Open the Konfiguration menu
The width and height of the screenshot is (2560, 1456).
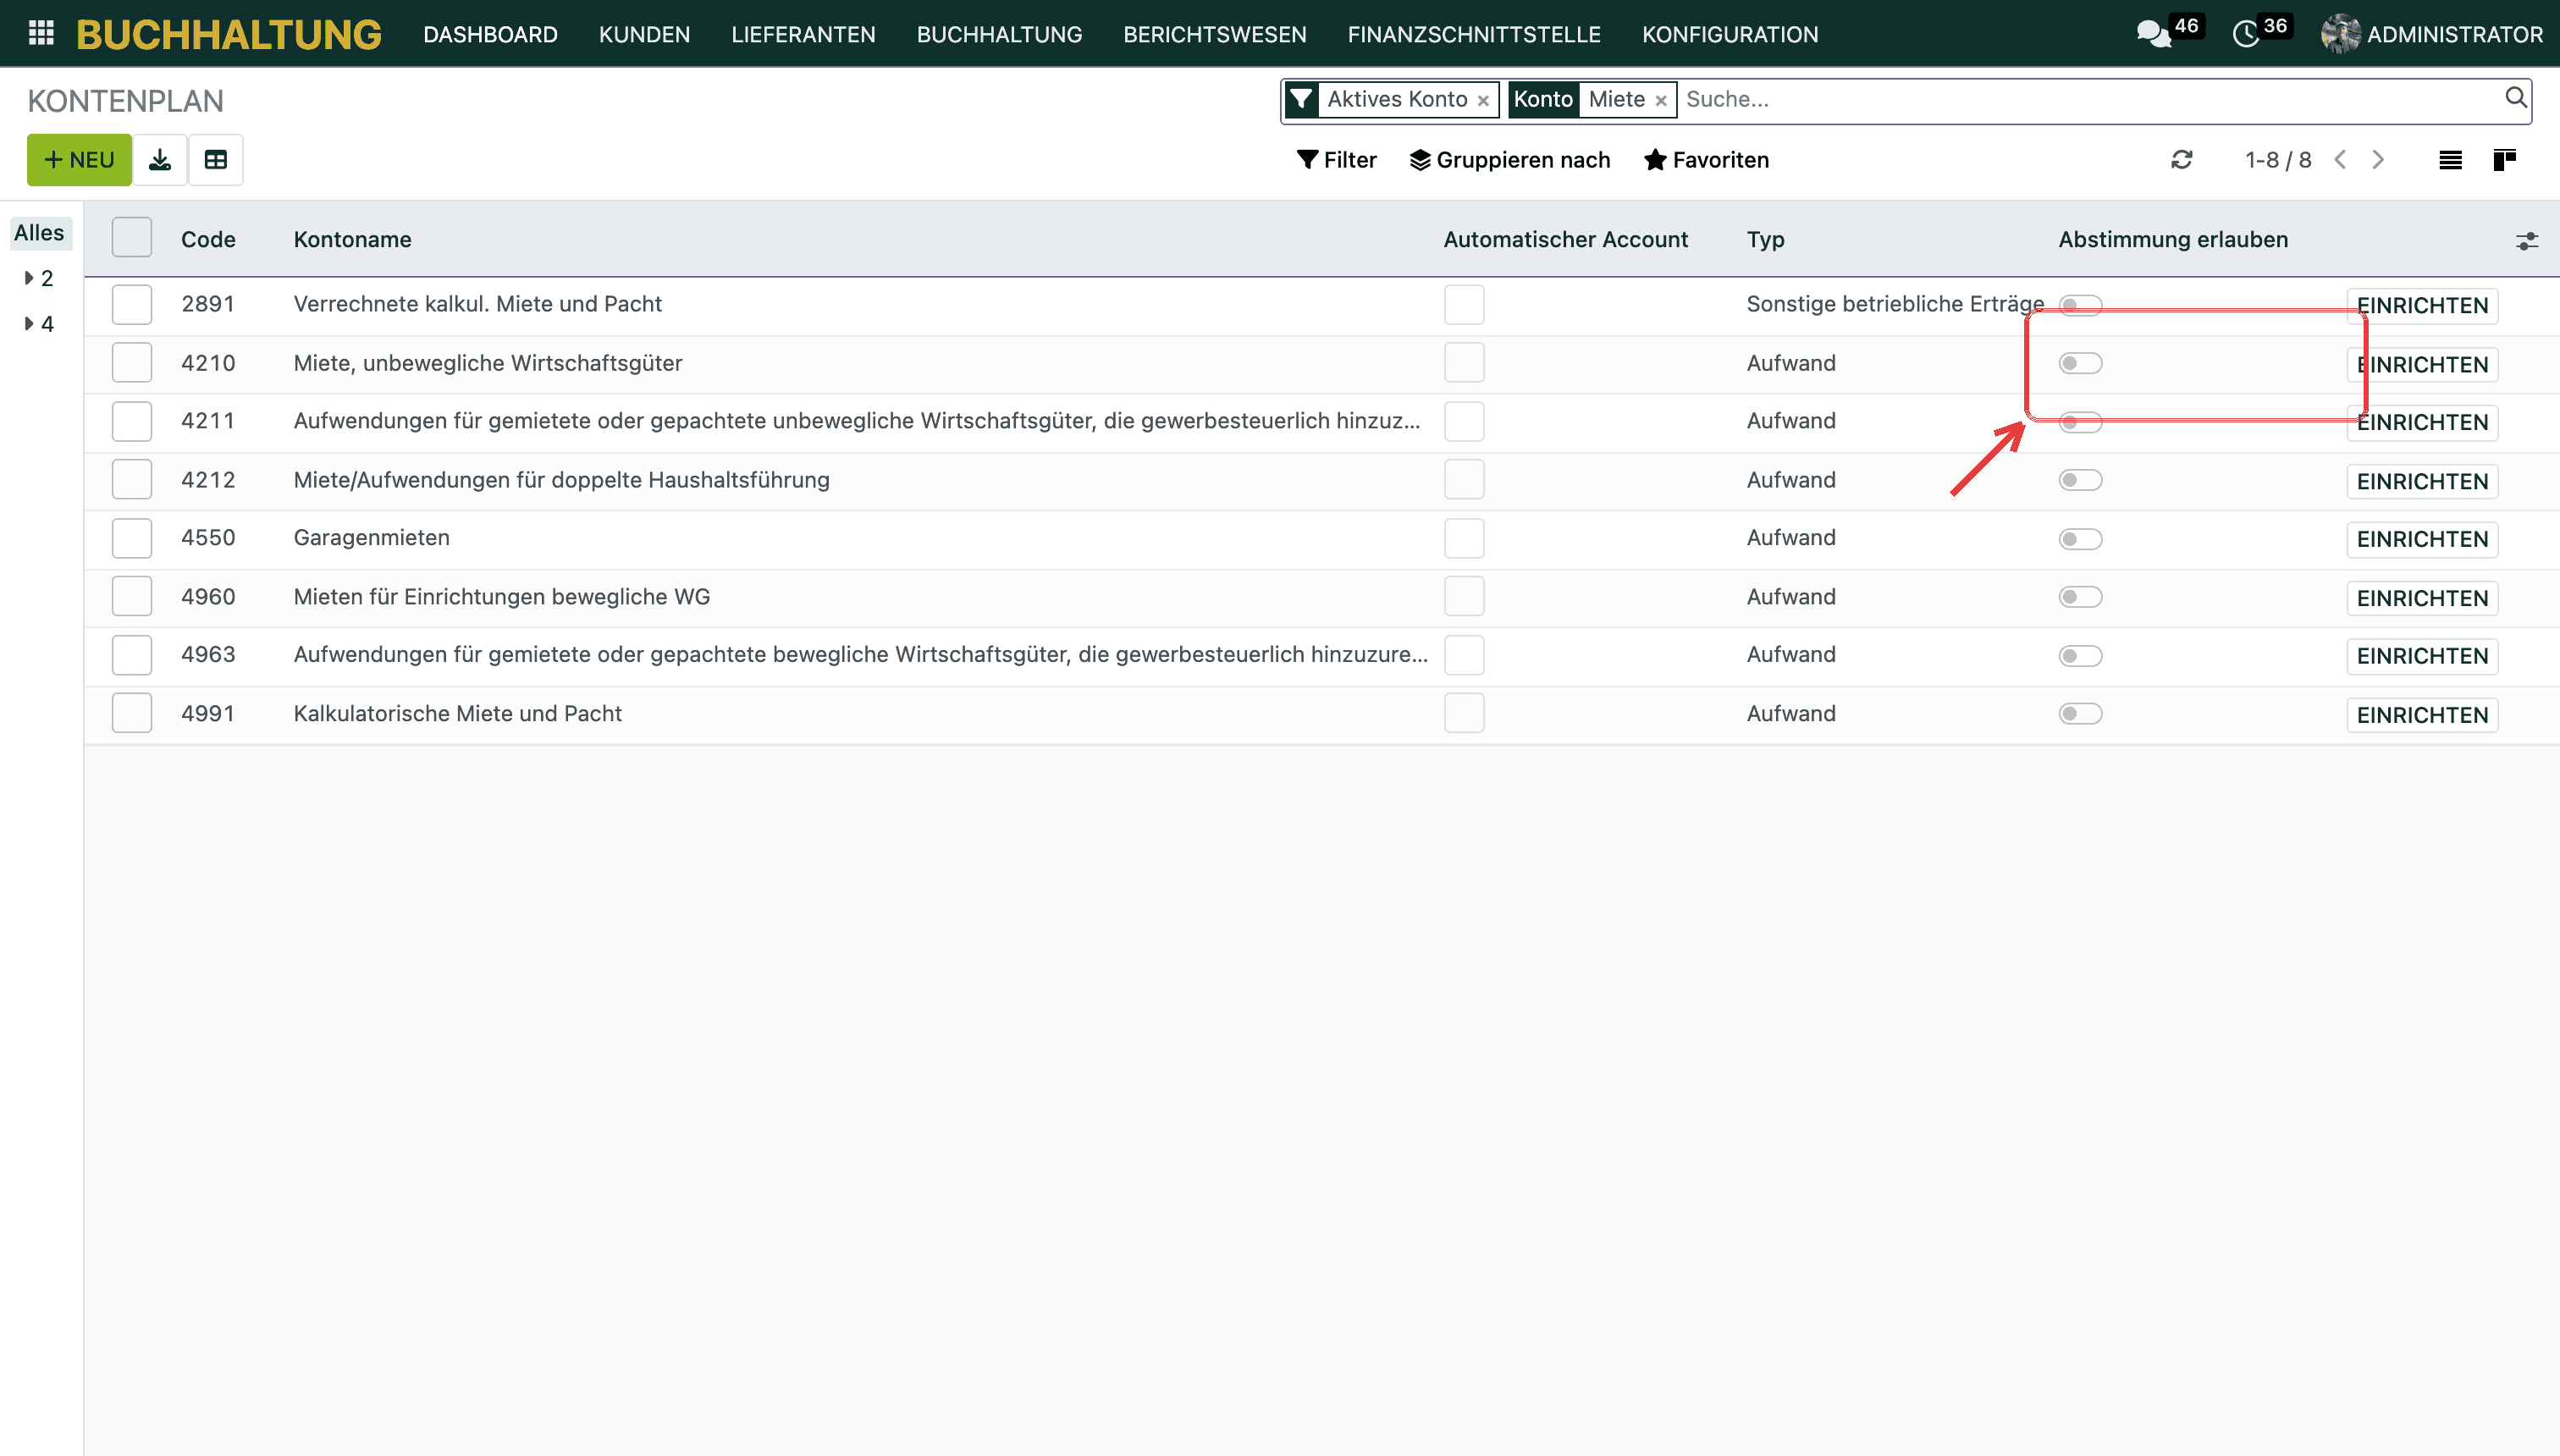tap(1730, 35)
